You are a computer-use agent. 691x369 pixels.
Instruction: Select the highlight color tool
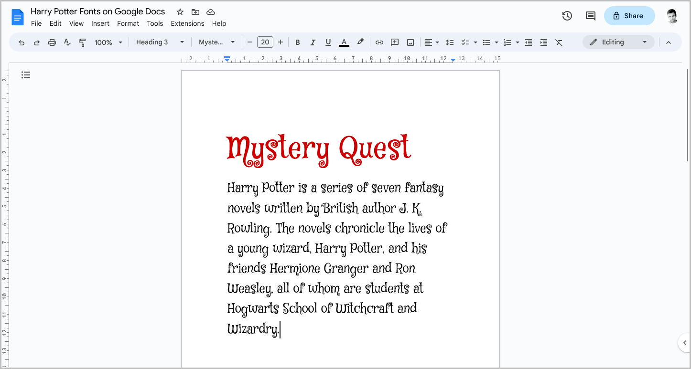(360, 42)
